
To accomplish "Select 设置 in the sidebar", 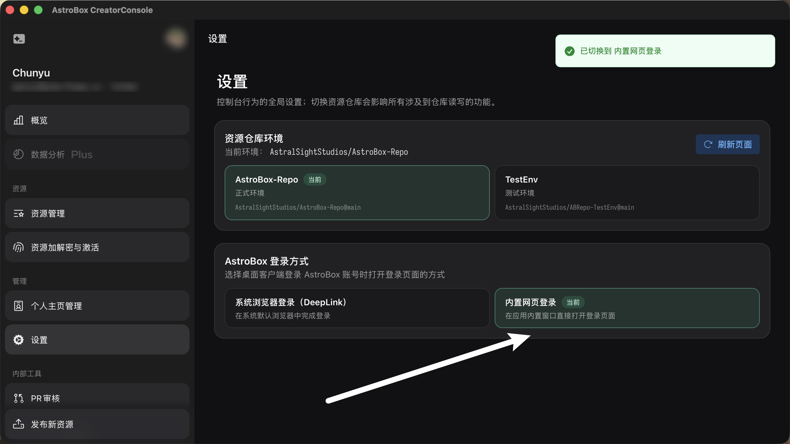I will point(97,340).
